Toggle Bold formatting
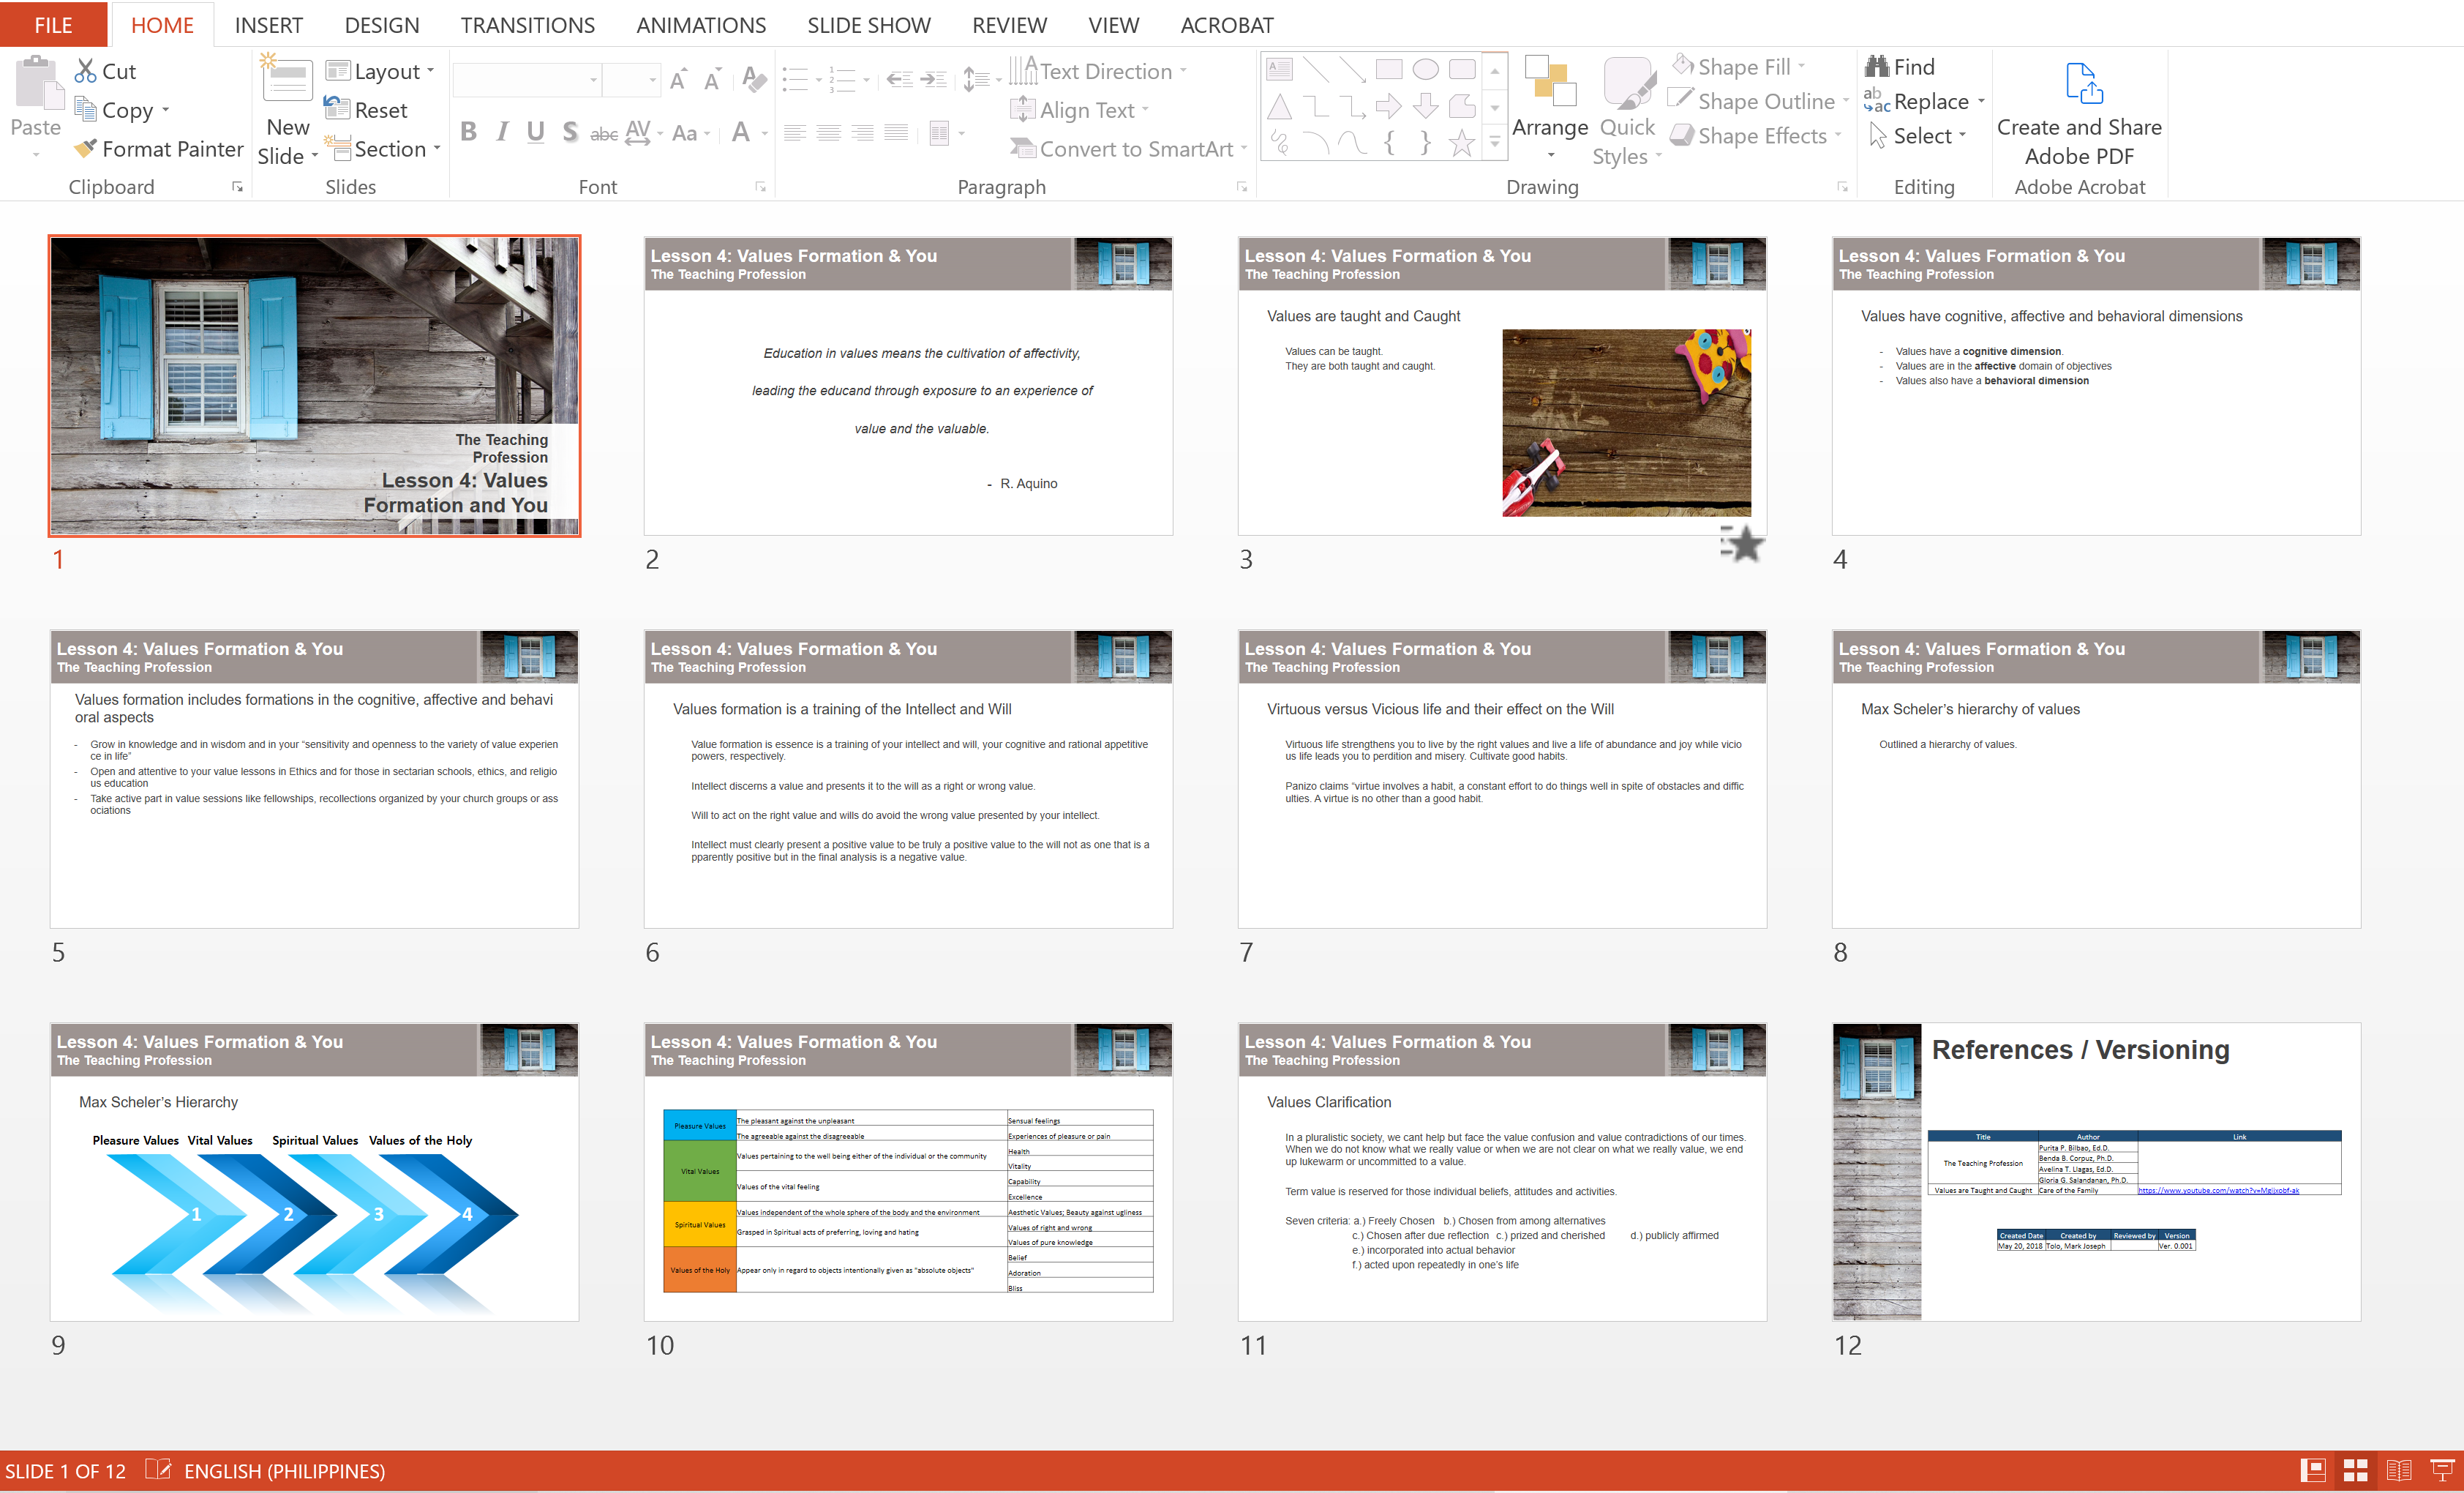2464x1493 pixels. [x=468, y=132]
